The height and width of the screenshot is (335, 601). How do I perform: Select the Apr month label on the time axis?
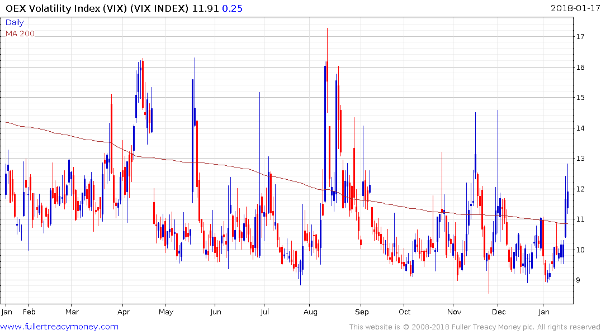[x=124, y=312]
